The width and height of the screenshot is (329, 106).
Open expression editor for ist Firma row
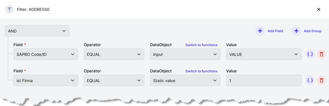[310, 80]
